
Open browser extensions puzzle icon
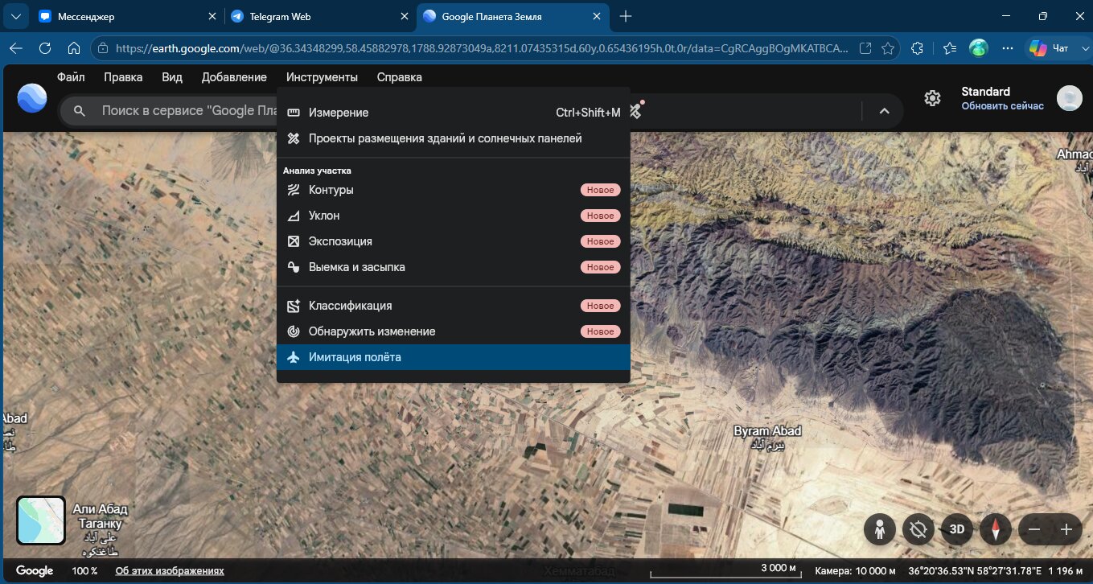(917, 48)
